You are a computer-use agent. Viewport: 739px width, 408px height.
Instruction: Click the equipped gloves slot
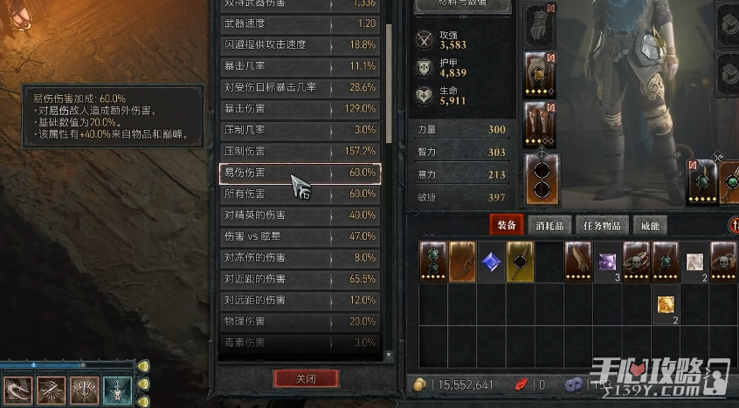pos(540,25)
